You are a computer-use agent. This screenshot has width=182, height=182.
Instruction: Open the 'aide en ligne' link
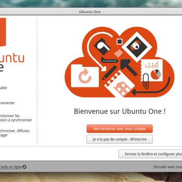[11, 167]
